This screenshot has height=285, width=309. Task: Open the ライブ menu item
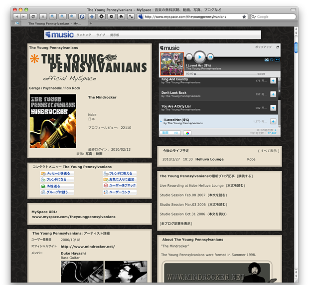pyautogui.click(x=101, y=35)
